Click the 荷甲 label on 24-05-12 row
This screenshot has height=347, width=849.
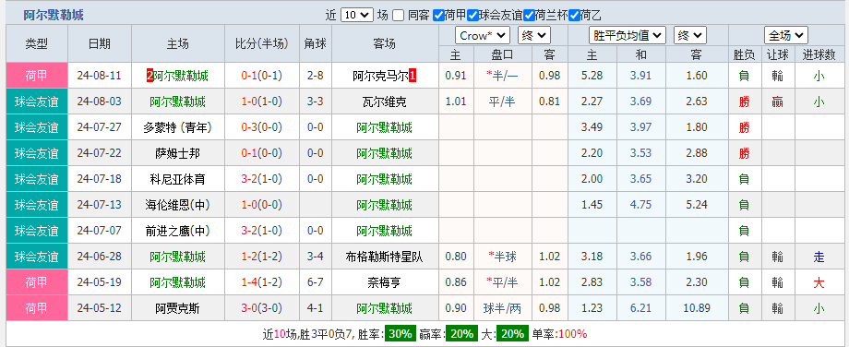pyautogui.click(x=37, y=308)
